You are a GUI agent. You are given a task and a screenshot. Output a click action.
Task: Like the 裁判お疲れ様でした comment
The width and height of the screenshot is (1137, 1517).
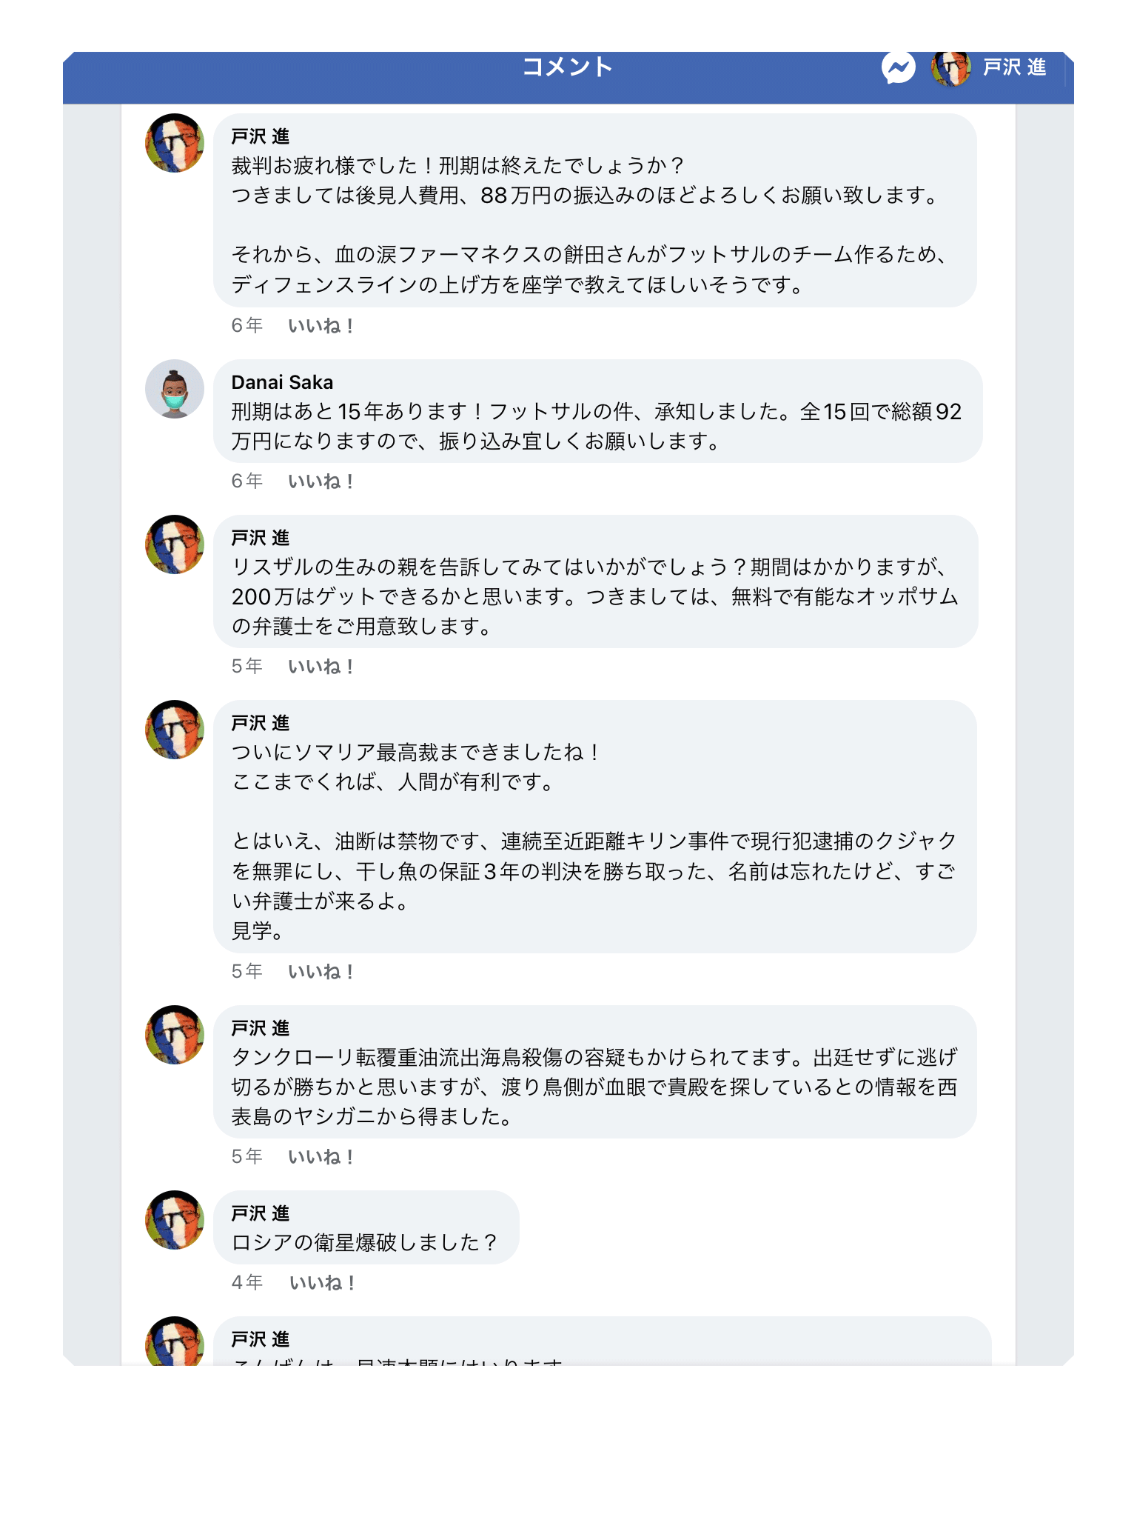point(321,326)
